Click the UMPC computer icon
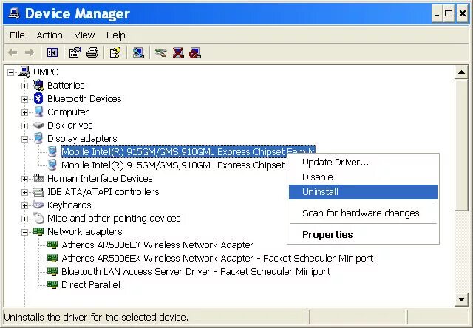Screen dimensions: 473x328 (x=24, y=72)
